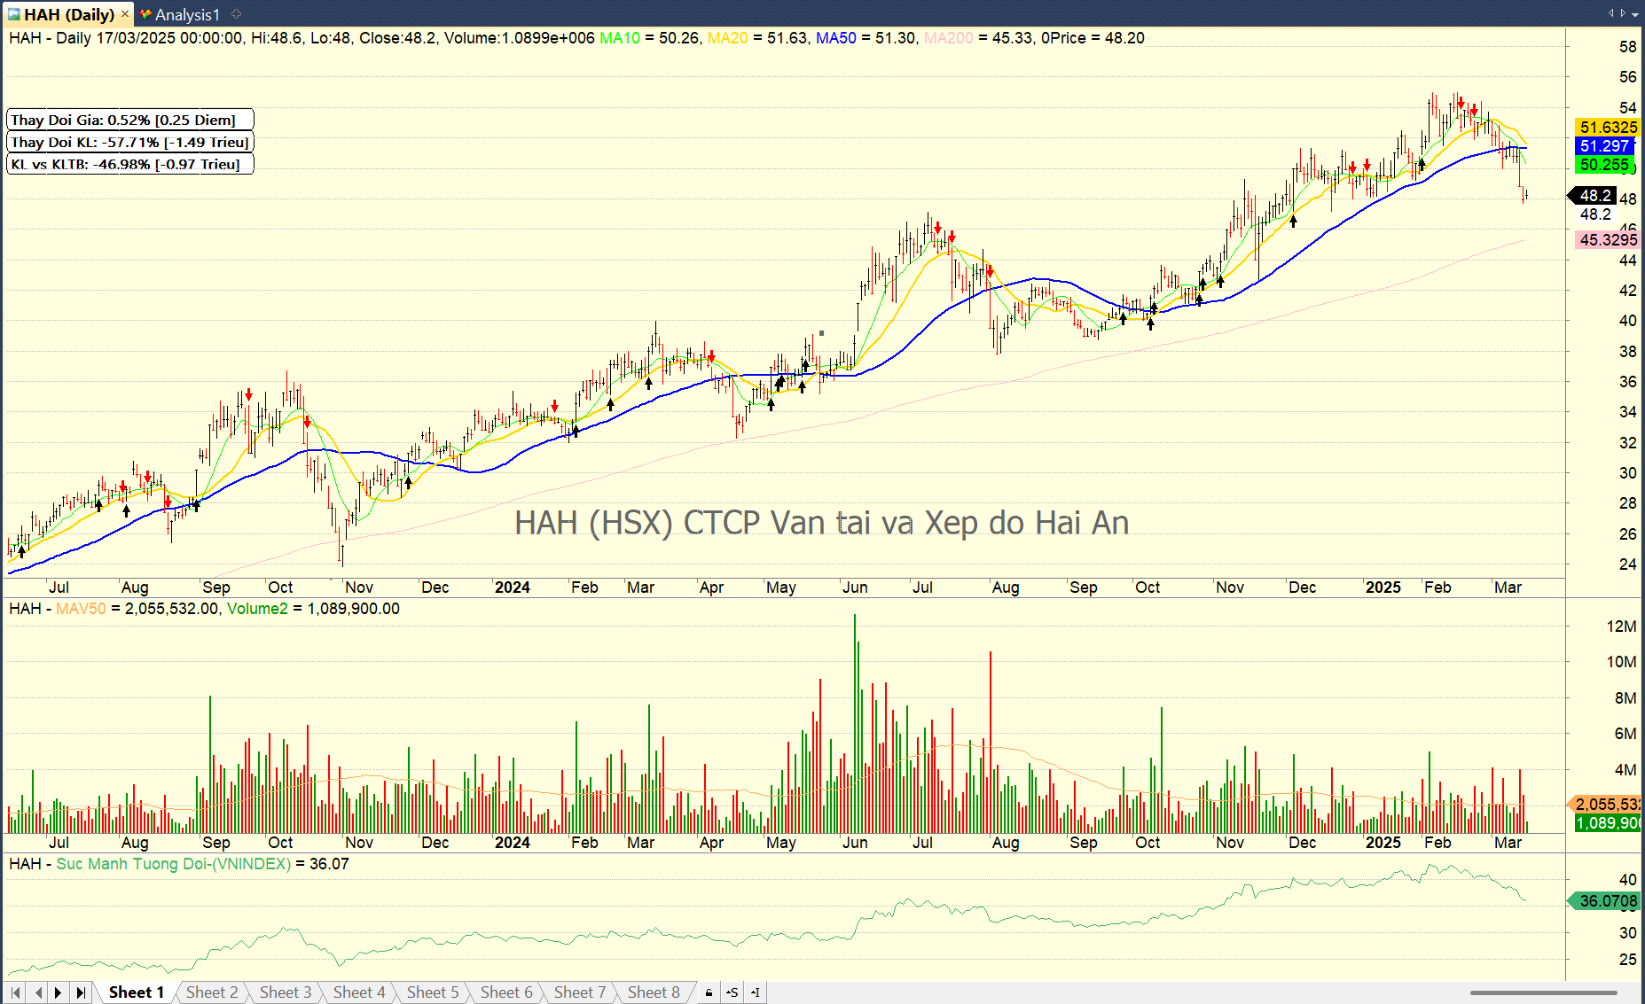Jump to the first chart sheet
Viewport: 1645px width, 1004px height.
15,992
